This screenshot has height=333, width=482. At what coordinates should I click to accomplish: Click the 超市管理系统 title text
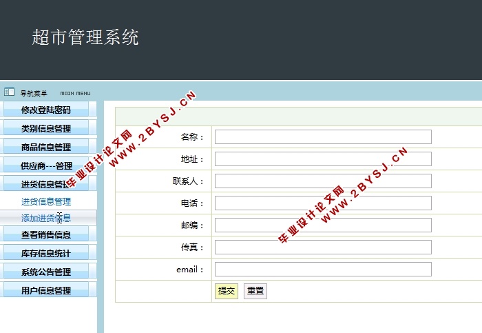85,37
